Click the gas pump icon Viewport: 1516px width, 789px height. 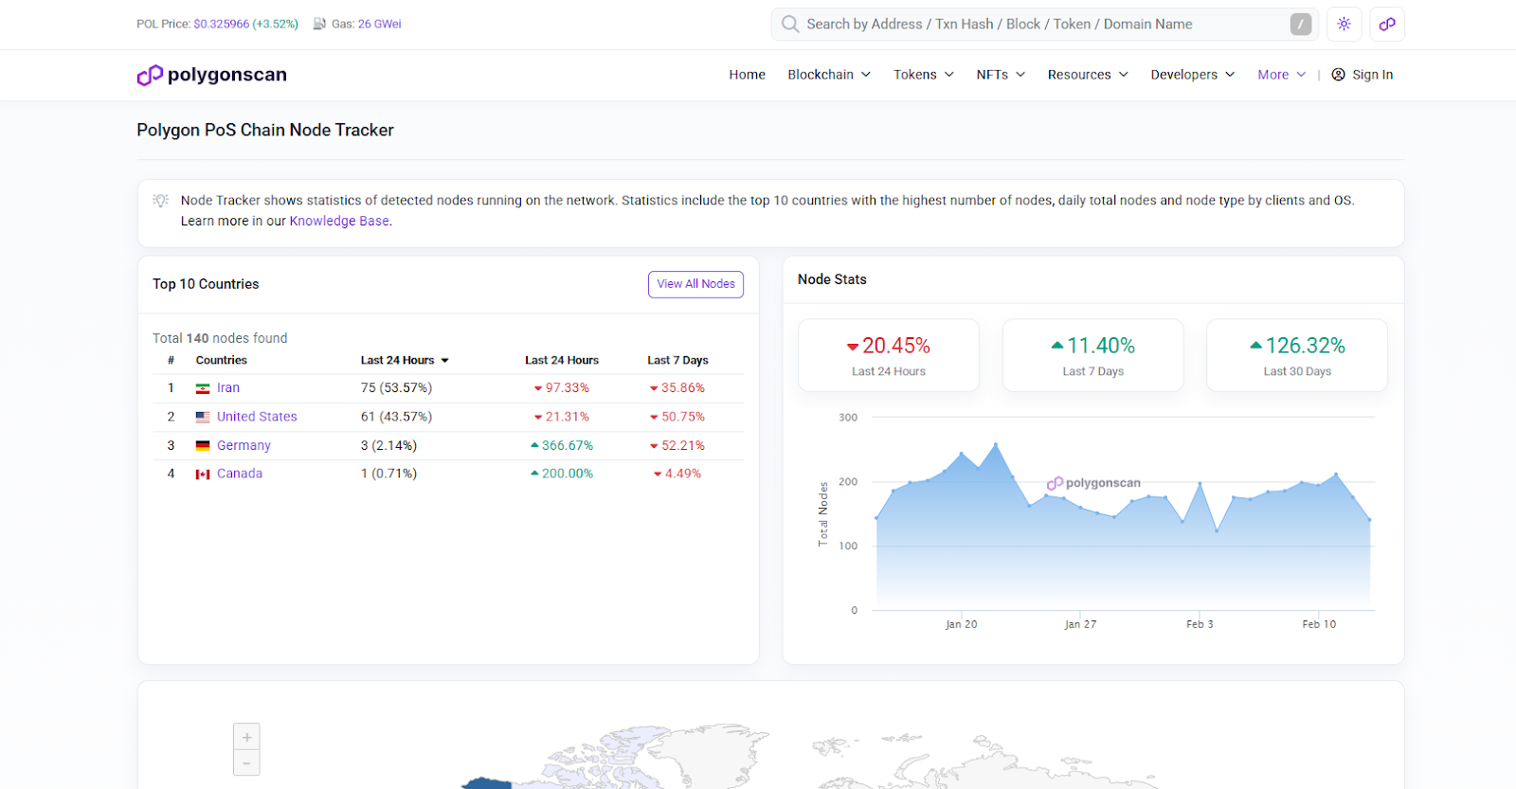point(320,25)
